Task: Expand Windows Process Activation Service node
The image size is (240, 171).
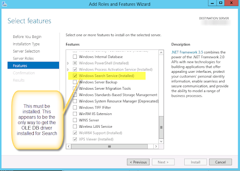Action: [x=68, y=70]
